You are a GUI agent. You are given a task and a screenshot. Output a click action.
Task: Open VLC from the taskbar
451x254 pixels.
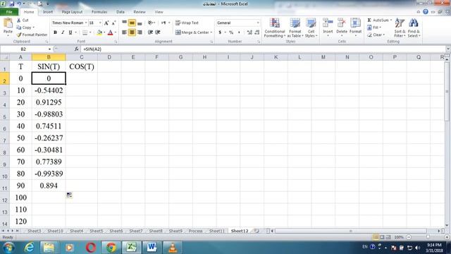[x=173, y=248]
